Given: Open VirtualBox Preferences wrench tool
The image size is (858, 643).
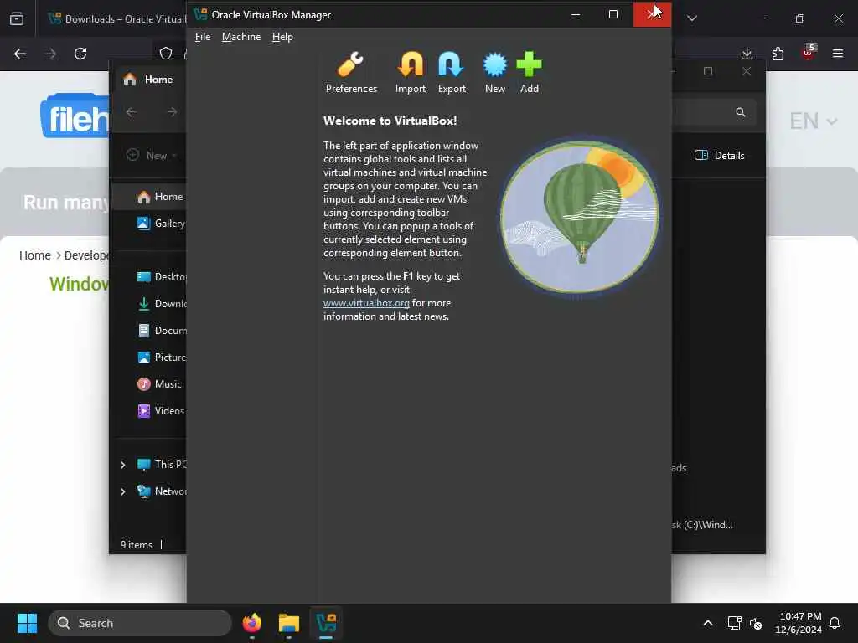Looking at the screenshot, I should [351, 73].
